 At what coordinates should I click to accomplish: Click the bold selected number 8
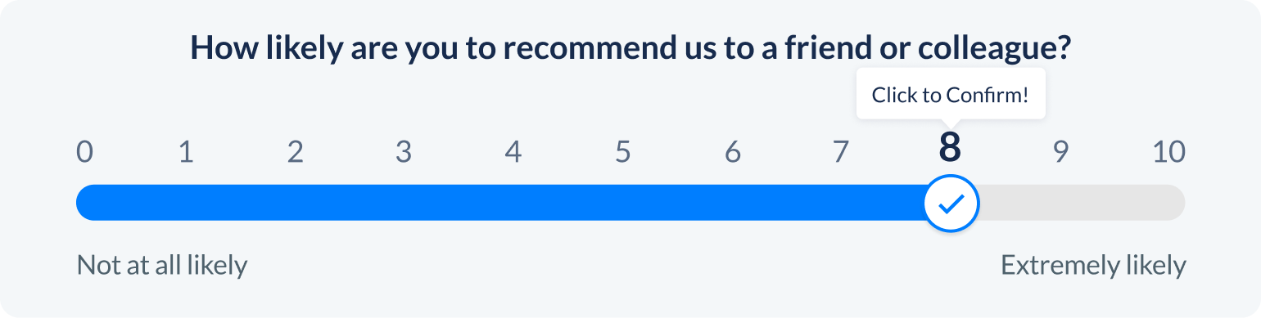tap(950, 148)
